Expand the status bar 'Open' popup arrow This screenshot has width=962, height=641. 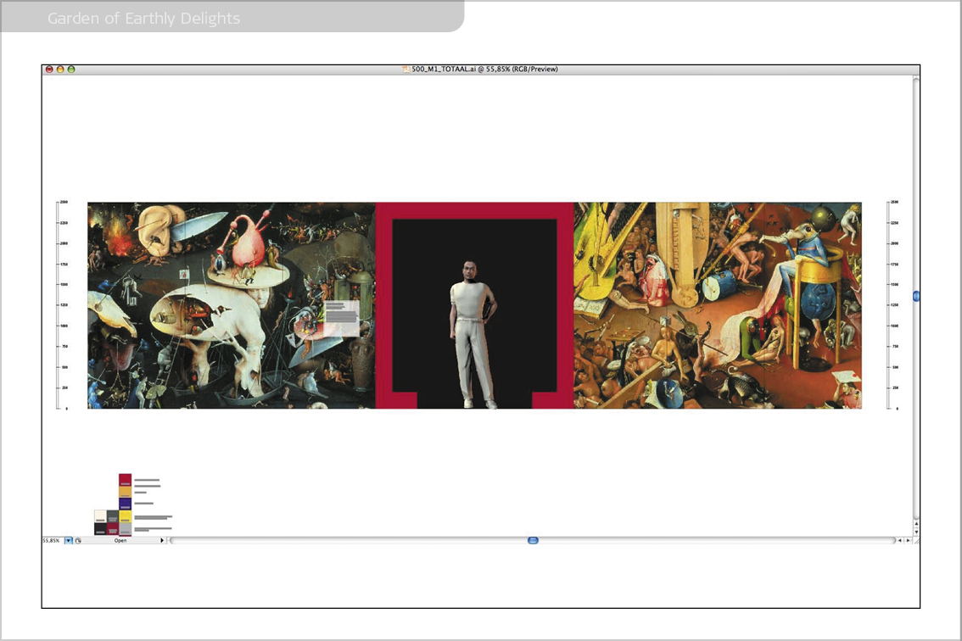[162, 540]
